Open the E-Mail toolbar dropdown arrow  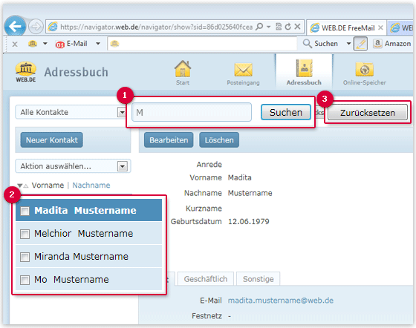(x=98, y=44)
